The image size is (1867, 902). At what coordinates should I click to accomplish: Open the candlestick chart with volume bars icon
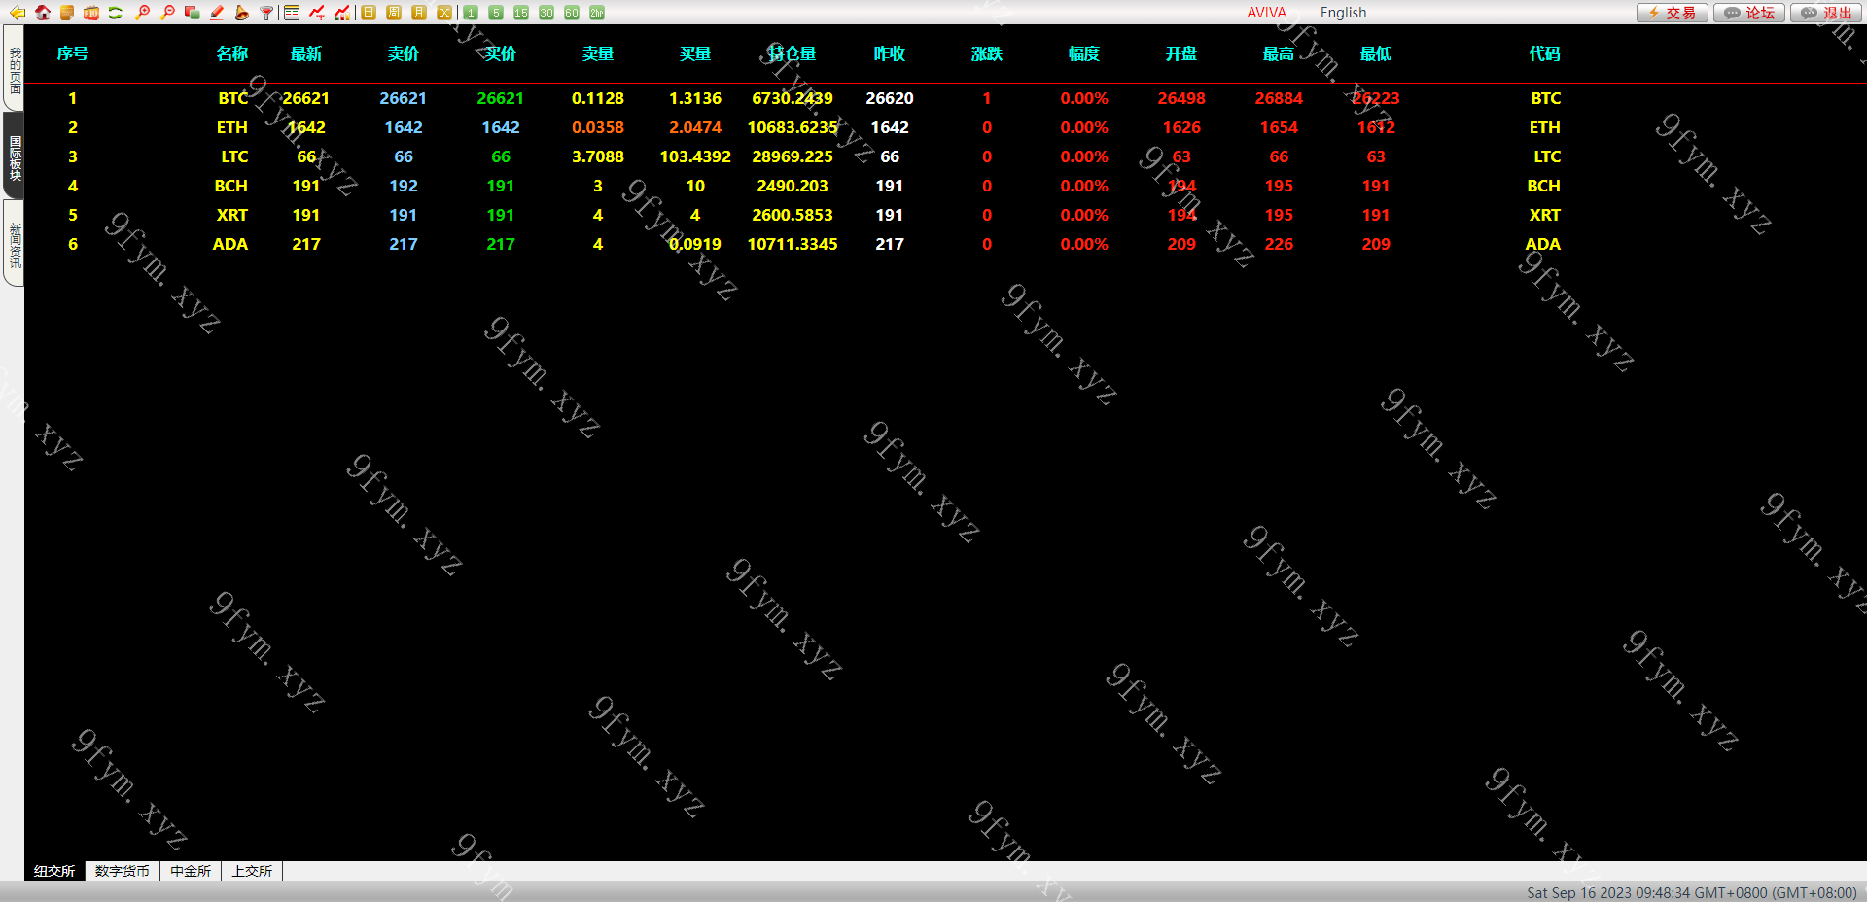(342, 13)
